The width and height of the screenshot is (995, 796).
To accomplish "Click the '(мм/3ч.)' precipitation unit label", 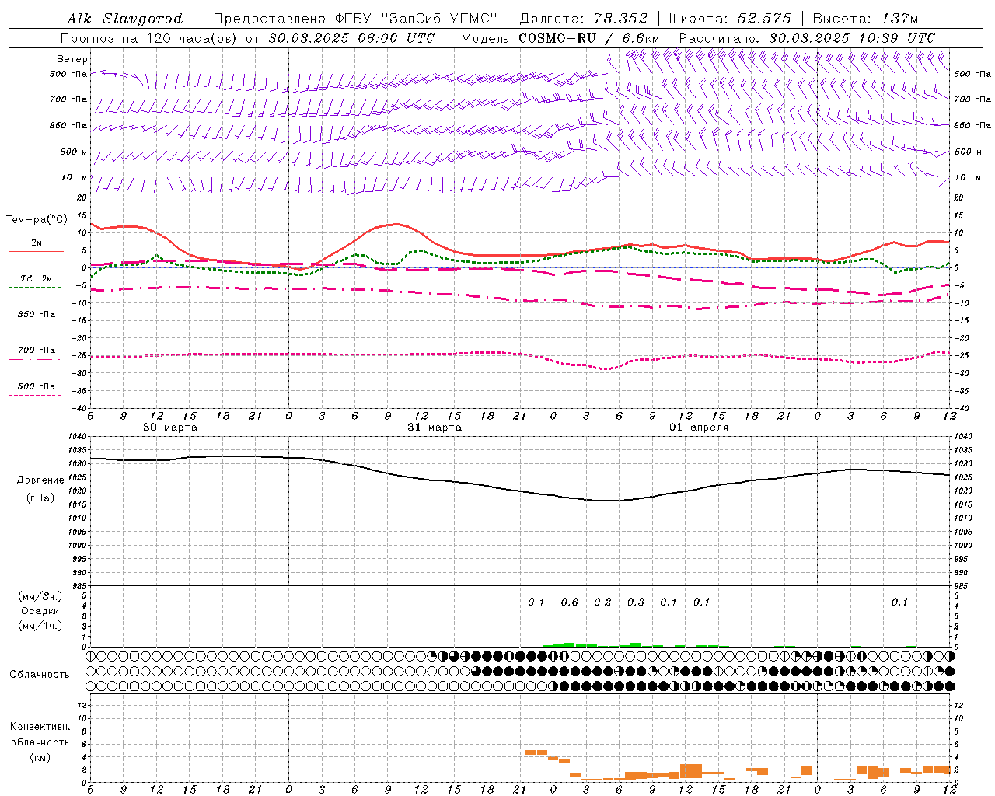I will (x=40, y=596).
